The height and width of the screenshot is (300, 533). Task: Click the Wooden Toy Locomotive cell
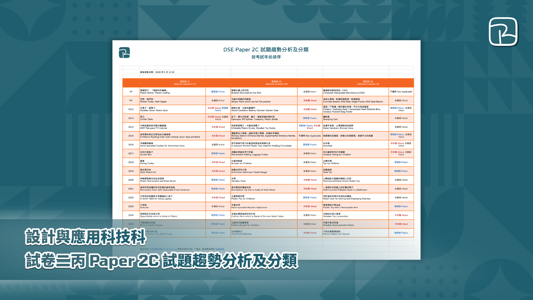tap(356, 215)
